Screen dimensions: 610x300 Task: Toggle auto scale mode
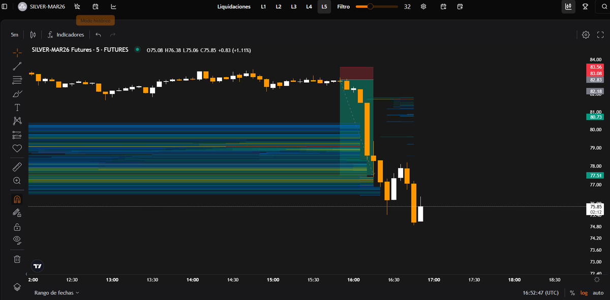click(x=598, y=293)
